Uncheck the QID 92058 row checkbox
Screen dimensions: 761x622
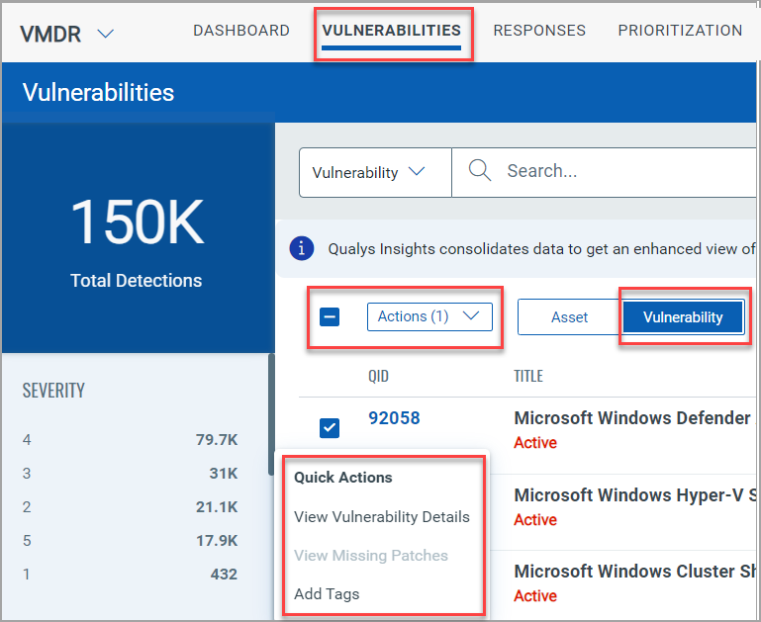330,428
